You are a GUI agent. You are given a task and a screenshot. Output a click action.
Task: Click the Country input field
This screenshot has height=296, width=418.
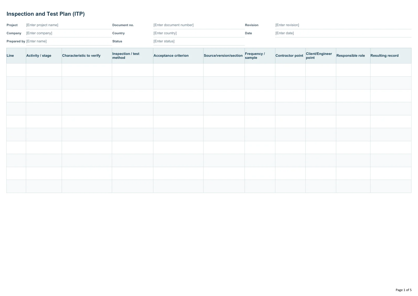pyautogui.click(x=199, y=33)
